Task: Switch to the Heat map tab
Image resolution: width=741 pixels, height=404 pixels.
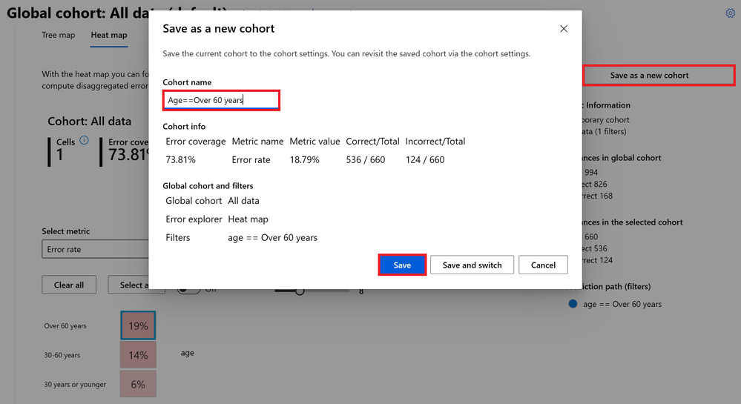Action: tap(109, 35)
